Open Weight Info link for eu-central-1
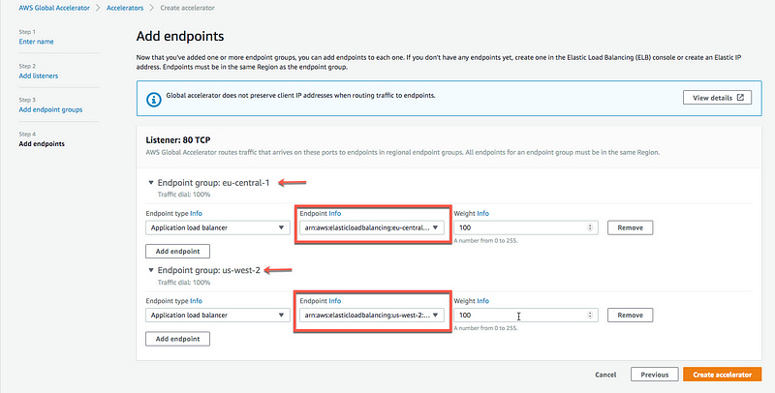 click(x=482, y=213)
